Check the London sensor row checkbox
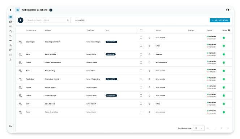 pyautogui.click(x=141, y=63)
